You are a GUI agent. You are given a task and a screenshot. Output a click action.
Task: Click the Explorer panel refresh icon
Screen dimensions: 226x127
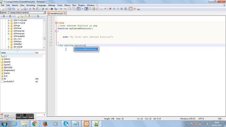[38, 16]
